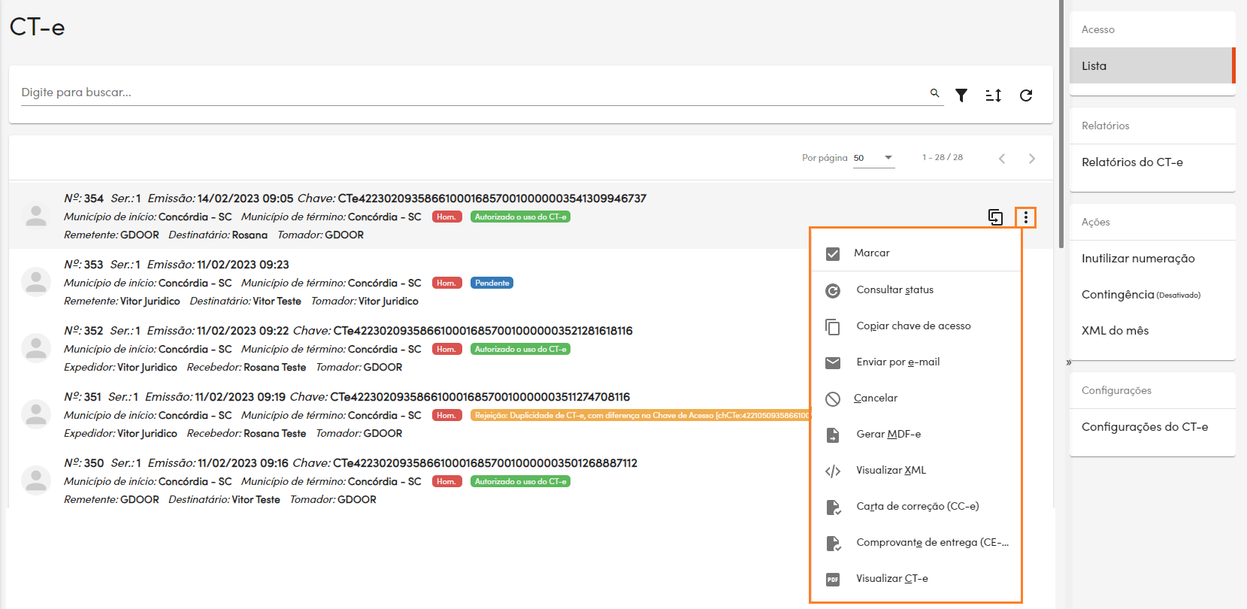Open Lista in the sidebar
Image resolution: width=1247 pixels, height=609 pixels.
[x=1152, y=65]
